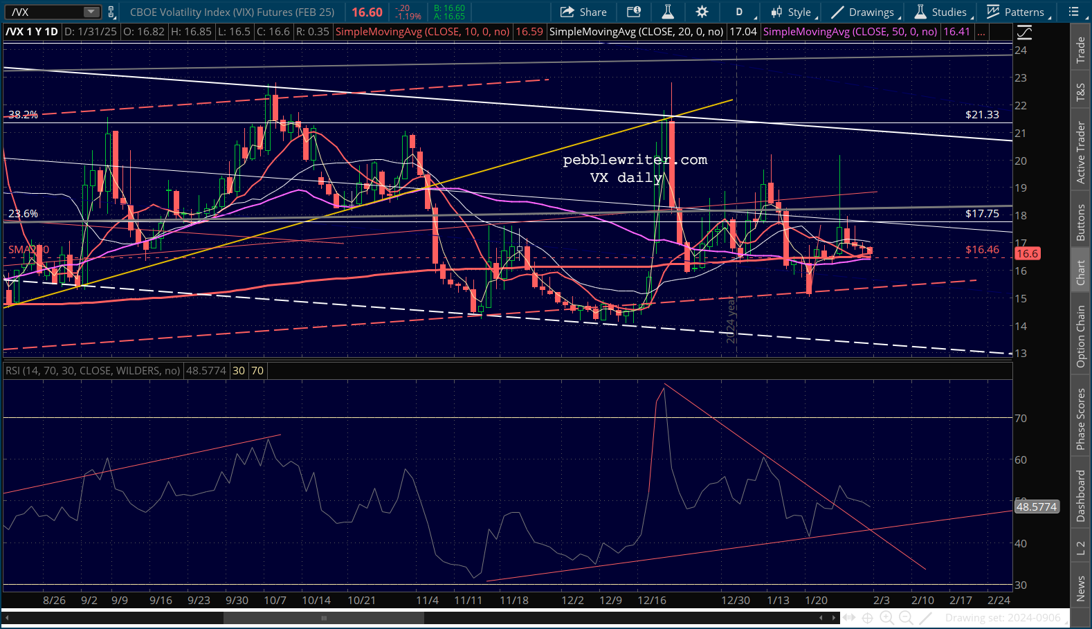Open the Drawing set 2024-0906 selector
Screen dimensions: 1092x629
[x=1003, y=617]
